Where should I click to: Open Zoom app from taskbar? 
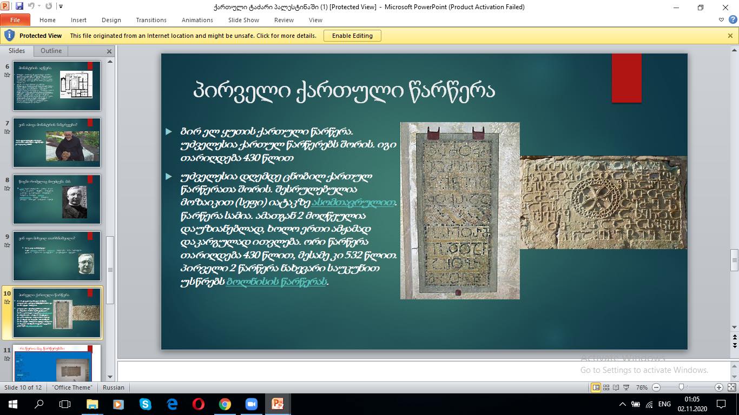(251, 404)
